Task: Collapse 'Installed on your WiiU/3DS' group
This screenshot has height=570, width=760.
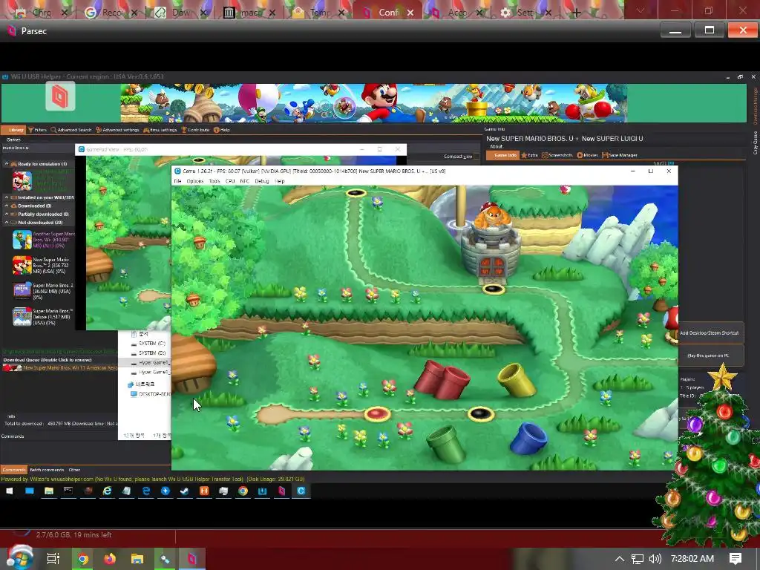Action: tap(7, 197)
